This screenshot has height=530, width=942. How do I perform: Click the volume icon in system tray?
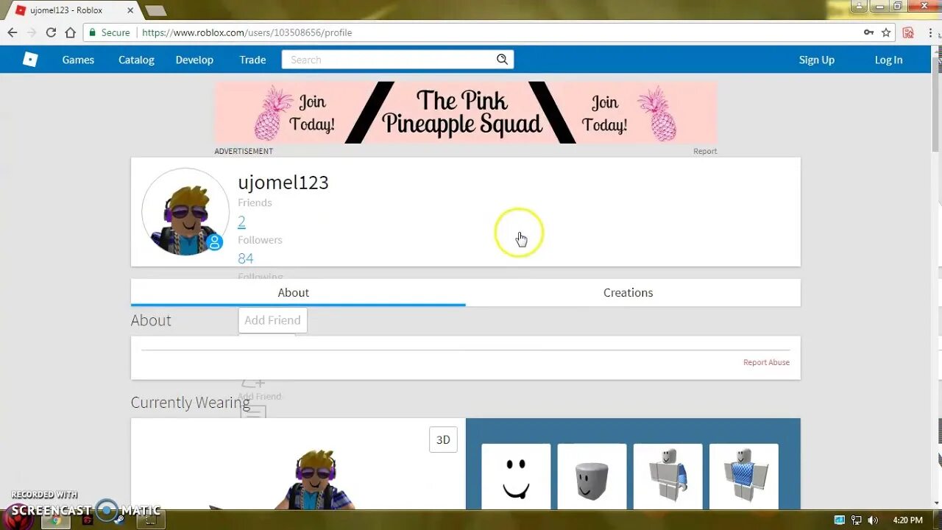pos(873,520)
